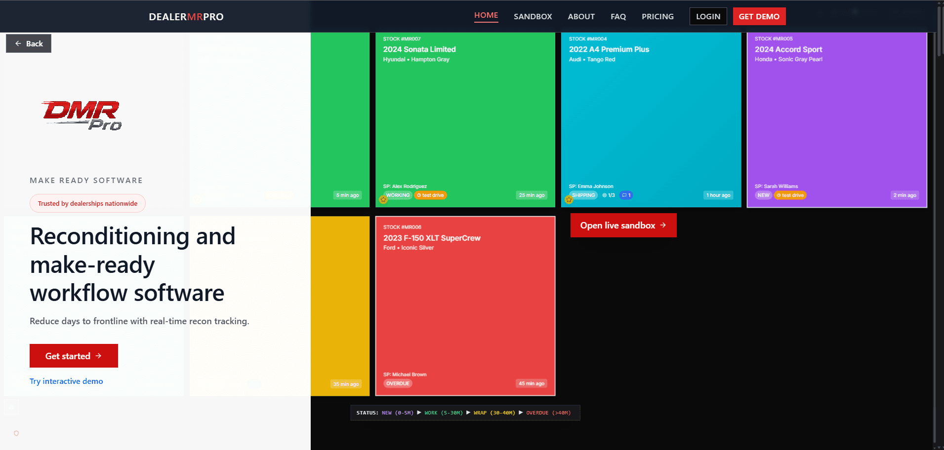Open the 2024 Sonata Limited card
The width and height of the screenshot is (944, 450).
point(465,120)
